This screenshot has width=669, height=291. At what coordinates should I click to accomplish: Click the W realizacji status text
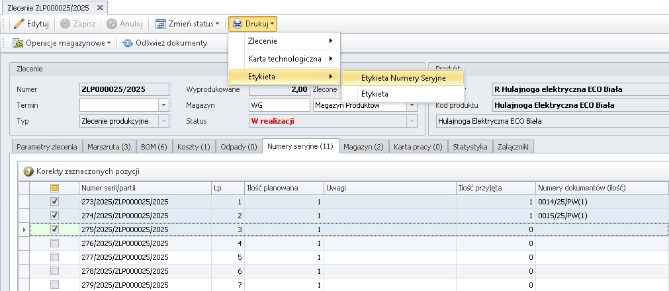[x=273, y=121]
